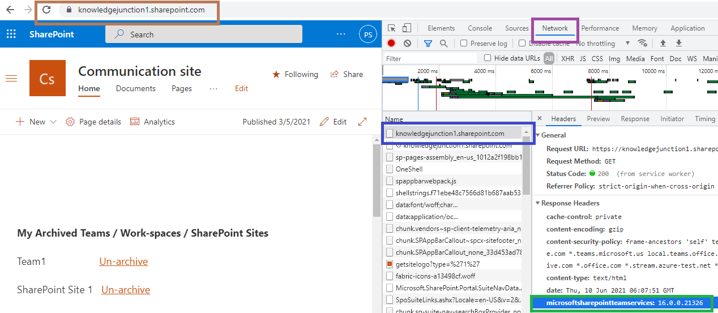Filter requests by XHR
This screenshot has height=313, width=718.
(x=567, y=58)
